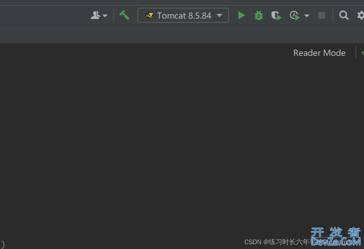Image resolution: width=364 pixels, height=249 pixels.
Task: Run with coverage using the shield icon
Action: pyautogui.click(x=276, y=16)
